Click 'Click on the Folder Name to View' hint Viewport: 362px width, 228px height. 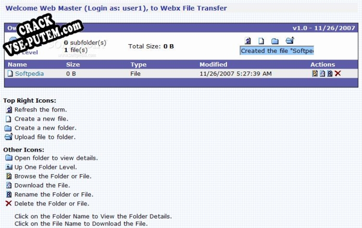[x=93, y=216]
